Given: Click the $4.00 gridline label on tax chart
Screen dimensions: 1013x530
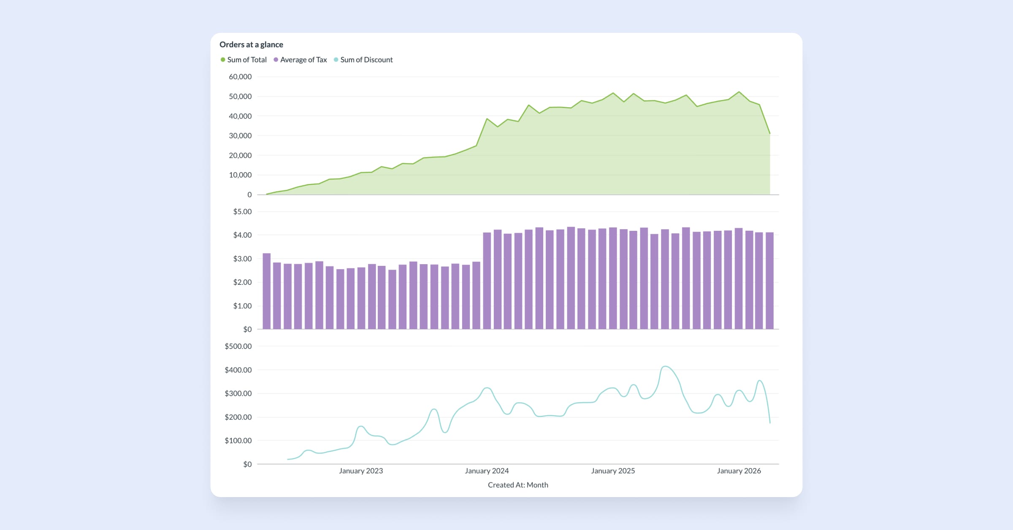Looking at the screenshot, I should coord(242,235).
